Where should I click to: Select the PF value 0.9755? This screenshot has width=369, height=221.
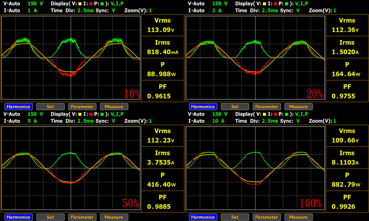click(x=343, y=96)
